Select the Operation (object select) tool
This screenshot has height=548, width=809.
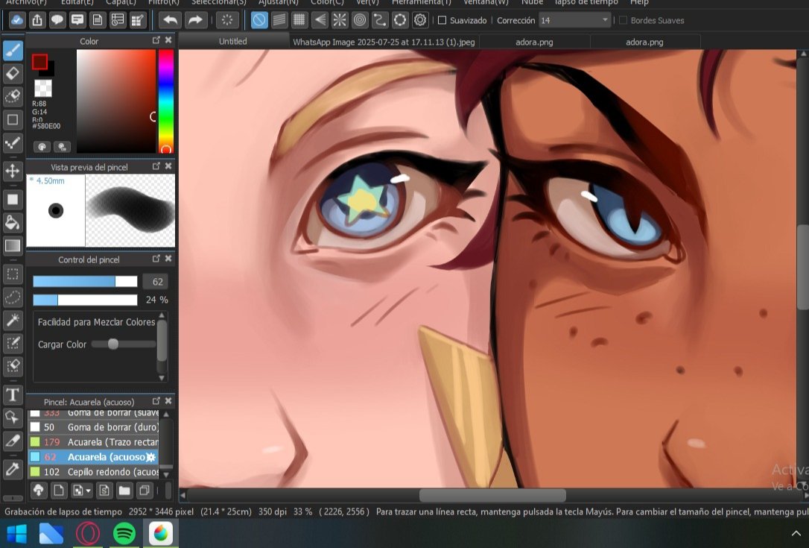13,418
